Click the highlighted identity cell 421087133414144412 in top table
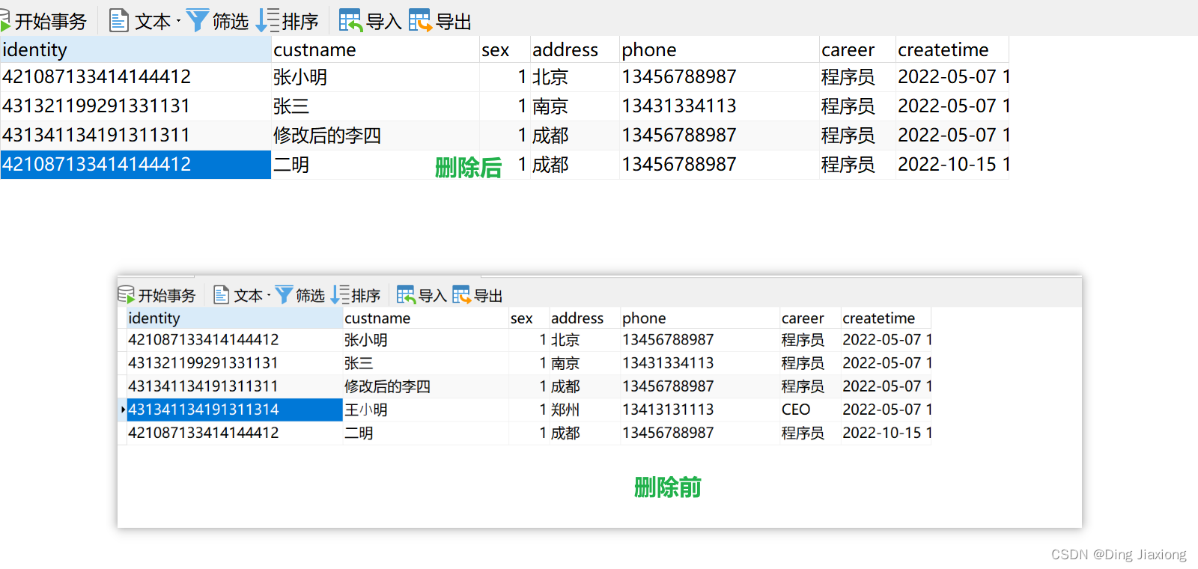 [x=136, y=165]
